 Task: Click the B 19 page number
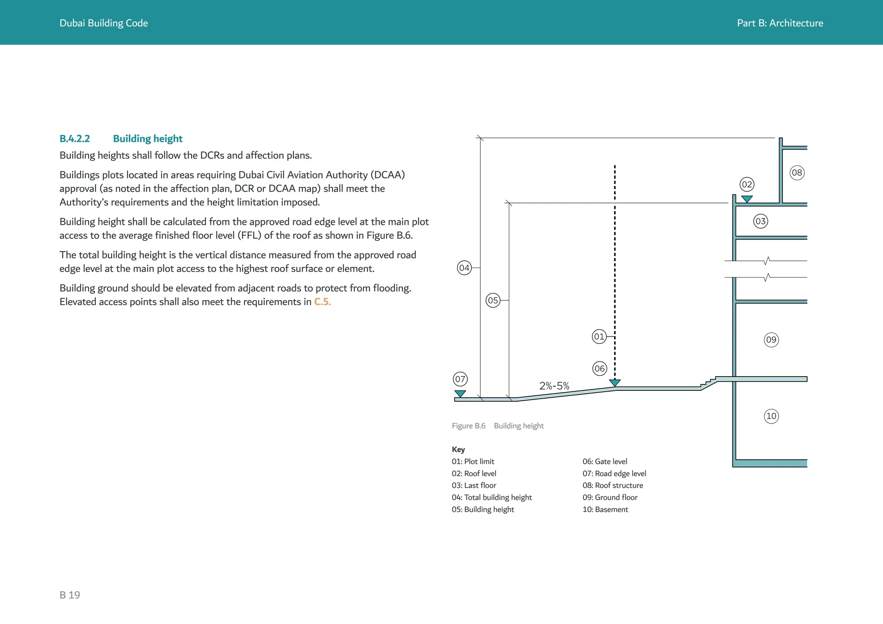[70, 595]
